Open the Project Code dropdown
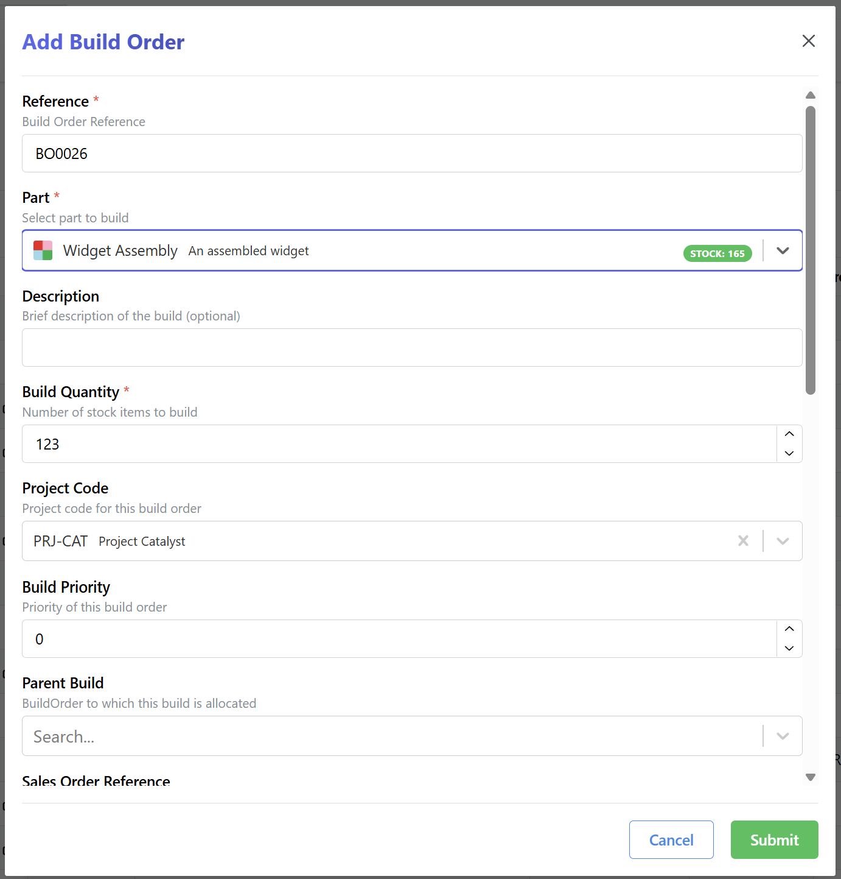The height and width of the screenshot is (879, 841). (783, 541)
